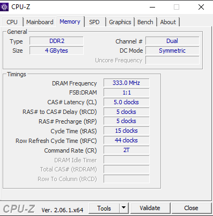Click the CAS# Latency value field
The width and height of the screenshot is (213, 216).
pyautogui.click(x=126, y=102)
